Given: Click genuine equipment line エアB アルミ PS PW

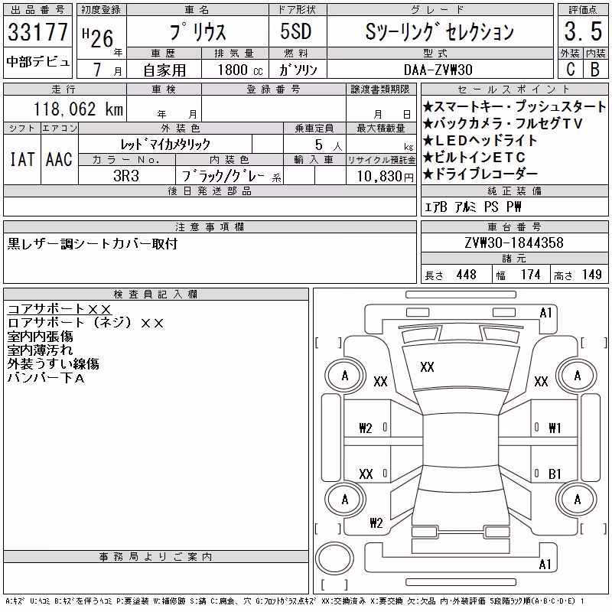Looking at the screenshot, I should (x=473, y=207).
